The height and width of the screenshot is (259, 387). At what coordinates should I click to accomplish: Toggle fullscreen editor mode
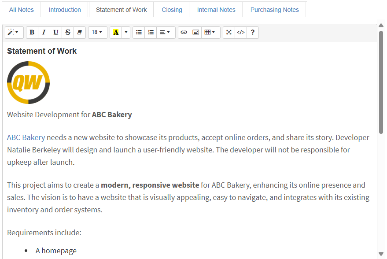(229, 33)
